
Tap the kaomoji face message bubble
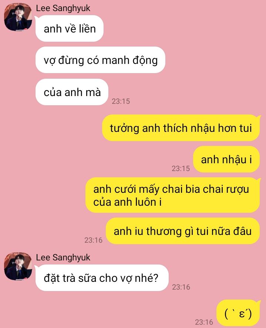click(238, 313)
